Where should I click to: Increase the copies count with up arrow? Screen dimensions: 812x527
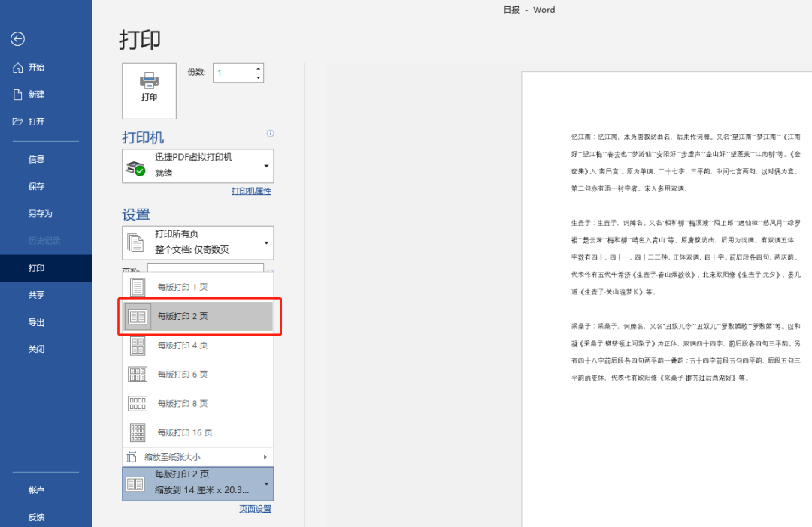pyautogui.click(x=259, y=68)
